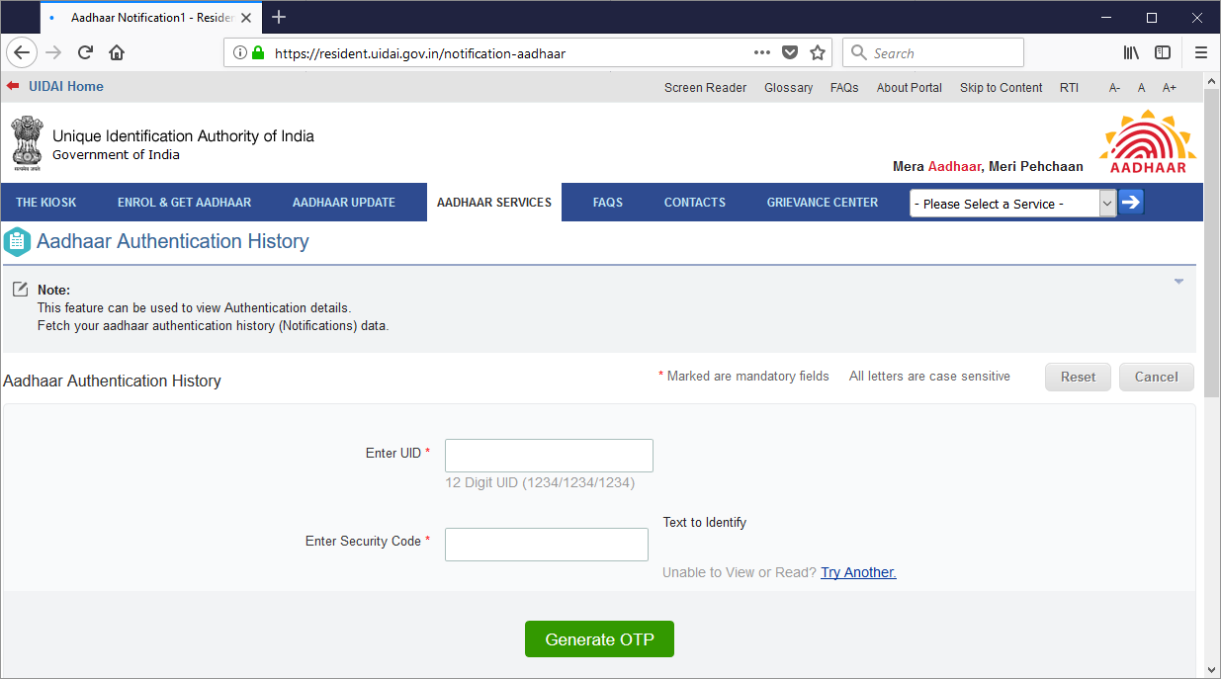The width and height of the screenshot is (1221, 679).
Task: Toggle the sidebar view icon
Action: click(x=1163, y=52)
